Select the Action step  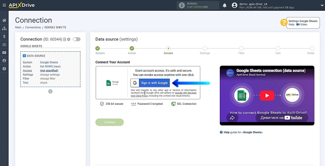point(132,48)
